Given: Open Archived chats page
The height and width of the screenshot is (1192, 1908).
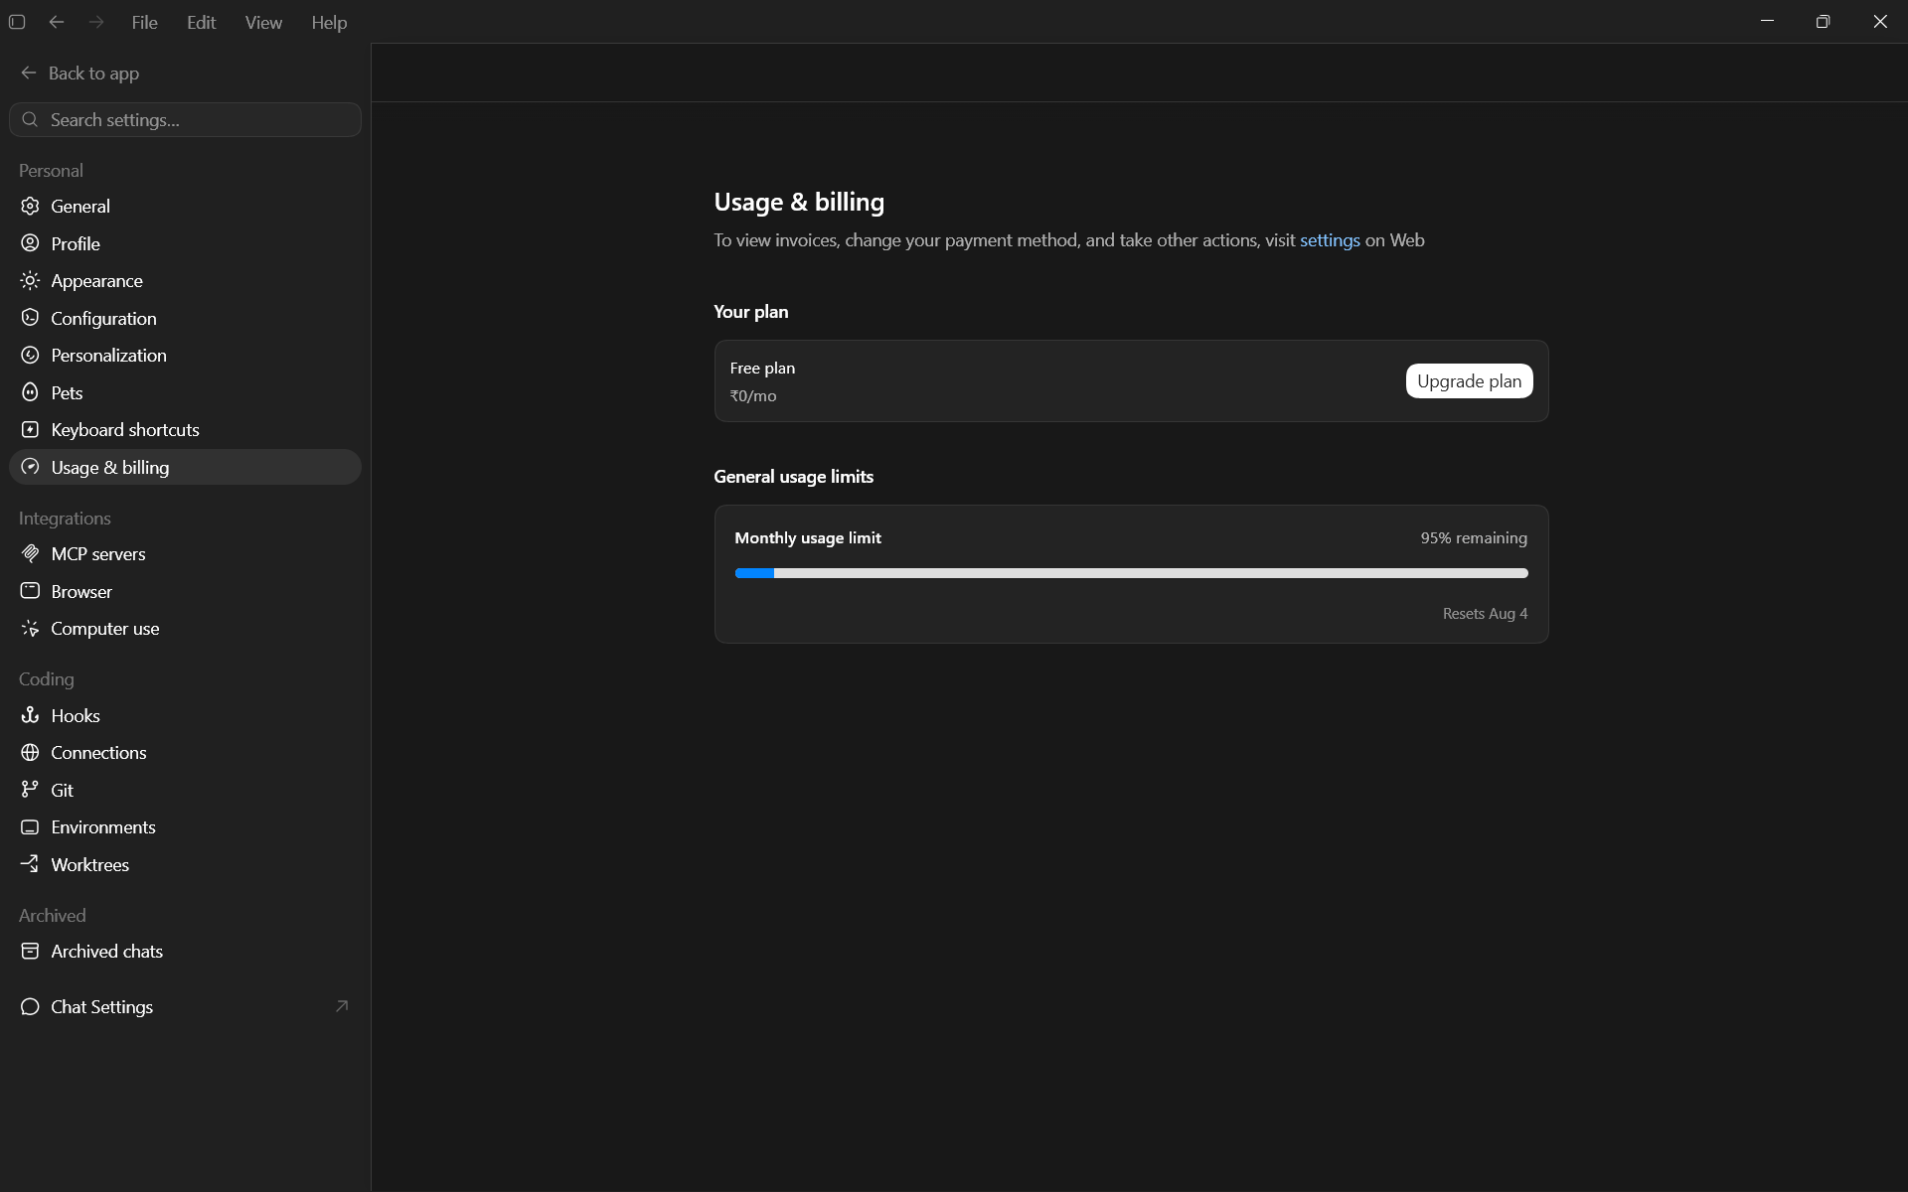Looking at the screenshot, I should point(185,951).
